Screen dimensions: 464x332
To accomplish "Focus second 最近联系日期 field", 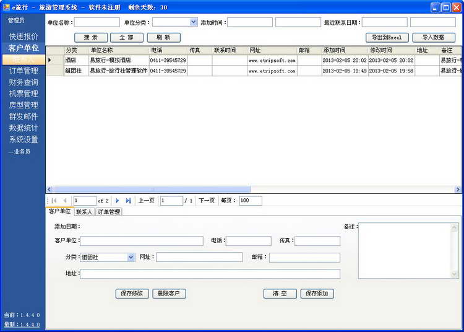I will 433,22.
